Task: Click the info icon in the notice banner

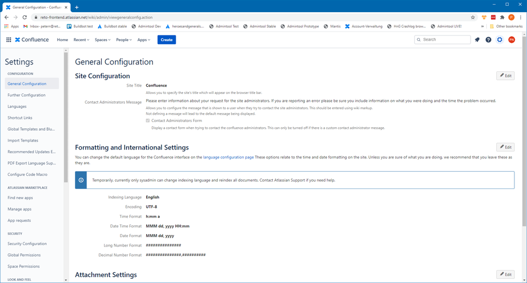Action: point(81,180)
